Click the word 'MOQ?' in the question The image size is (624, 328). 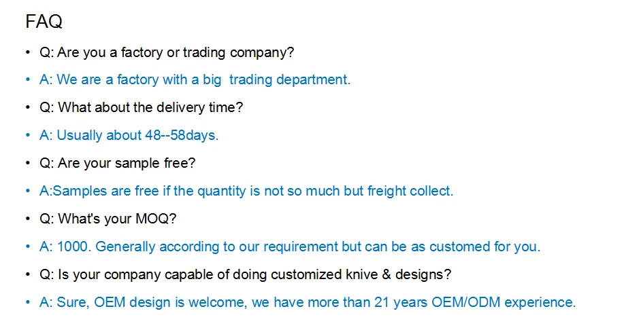pos(156,219)
